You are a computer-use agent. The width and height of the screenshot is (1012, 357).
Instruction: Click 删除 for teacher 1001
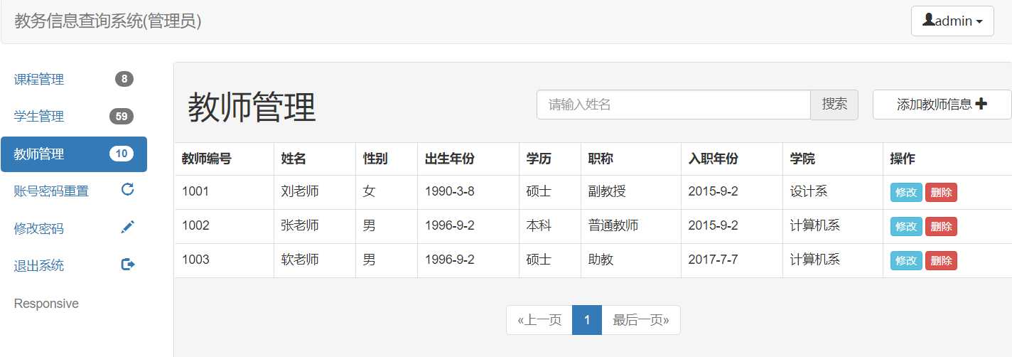click(941, 193)
